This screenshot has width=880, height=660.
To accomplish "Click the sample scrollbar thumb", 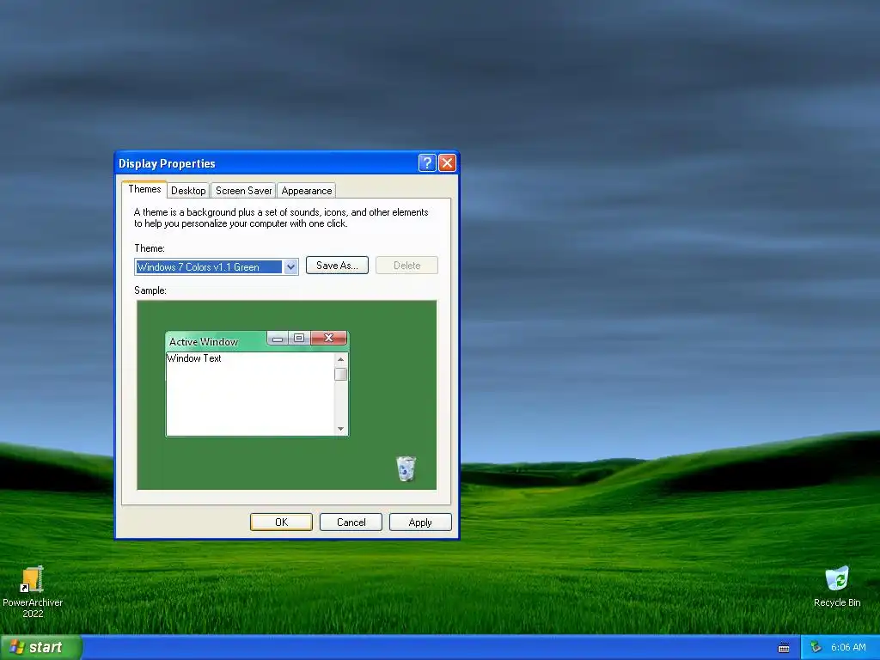I will point(340,374).
